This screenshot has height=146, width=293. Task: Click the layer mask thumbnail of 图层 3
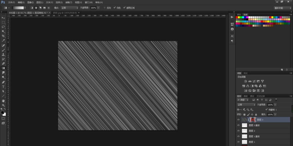tap(253, 120)
